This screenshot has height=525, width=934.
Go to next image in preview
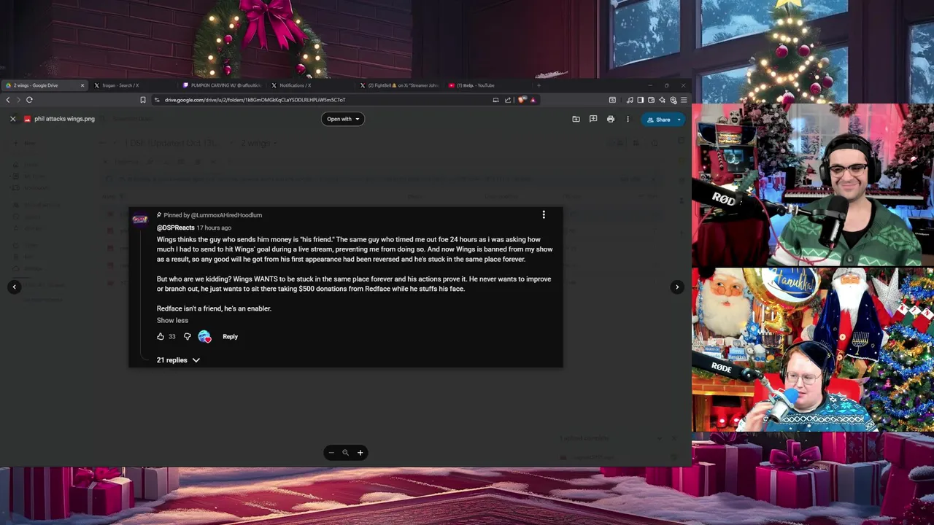point(676,287)
